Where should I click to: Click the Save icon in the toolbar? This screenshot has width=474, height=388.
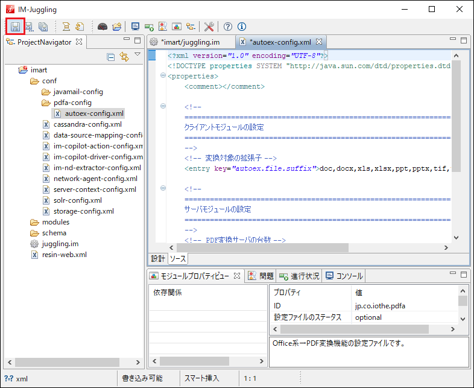tap(15, 27)
